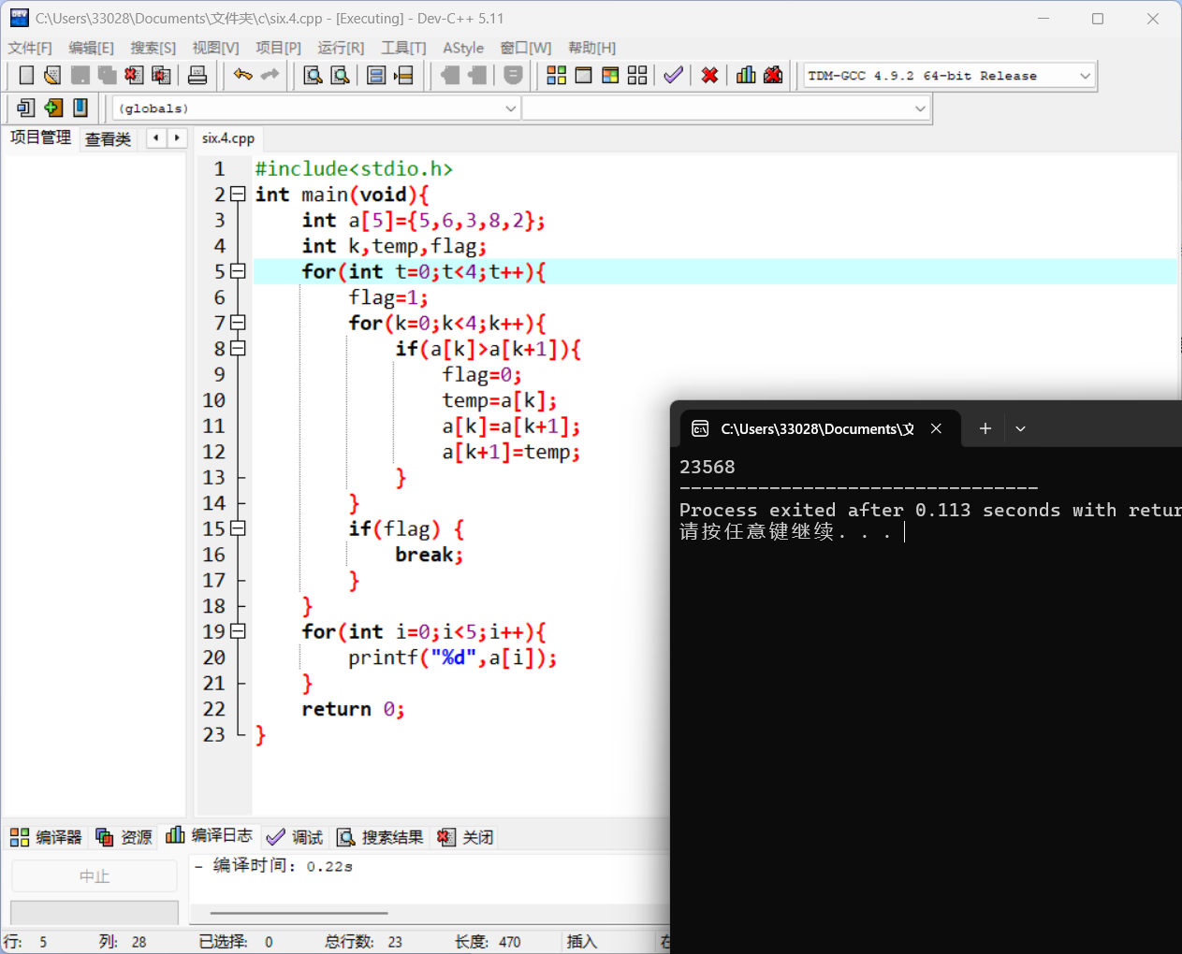This screenshot has height=954, width=1182.
Task: Click the Compile & Run colored window icon
Action: click(610, 75)
